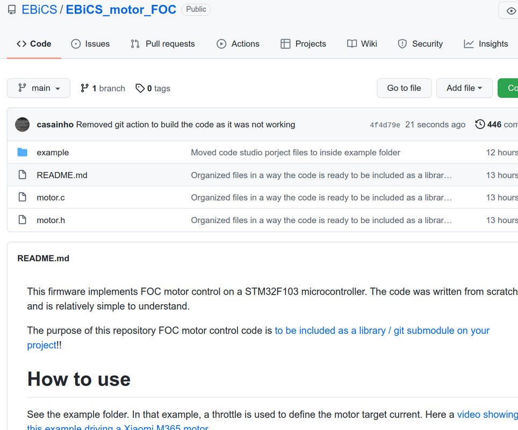
Task: Click the eye watch icon
Action: (x=511, y=11)
